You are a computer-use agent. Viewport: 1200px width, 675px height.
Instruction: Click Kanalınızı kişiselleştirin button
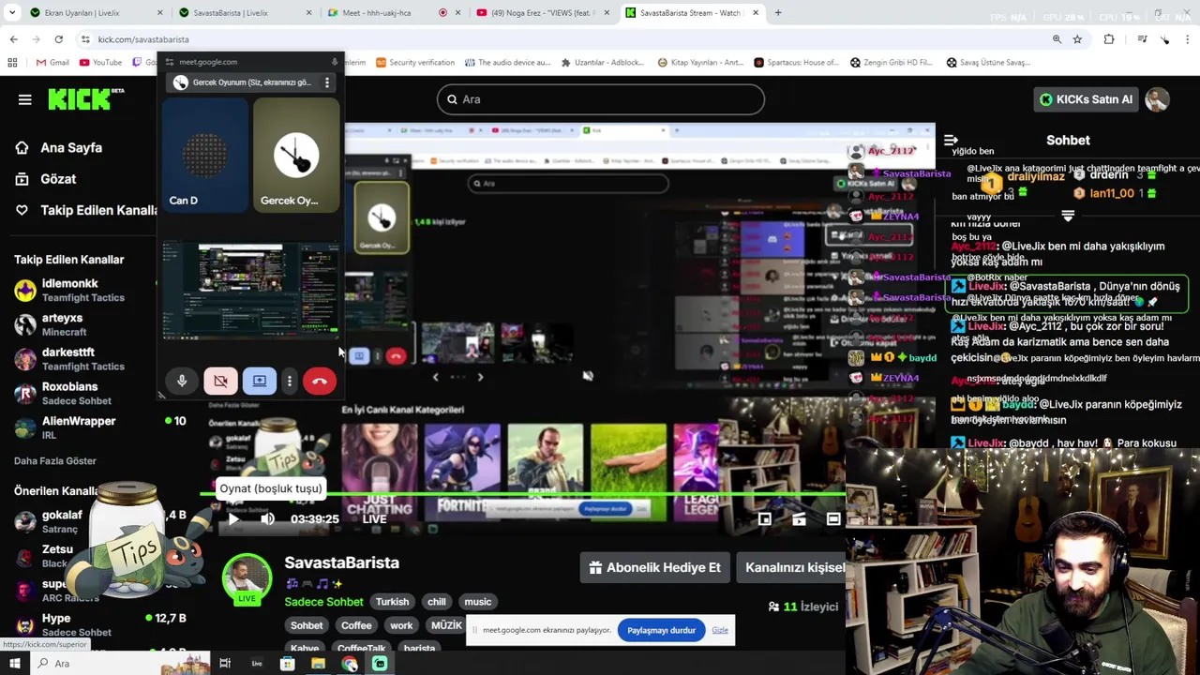[793, 567]
